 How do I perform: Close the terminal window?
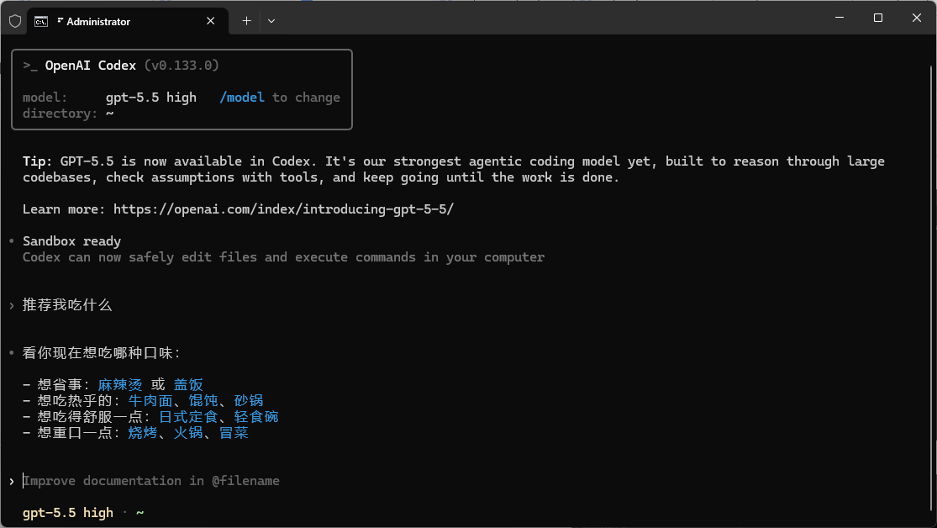(917, 18)
